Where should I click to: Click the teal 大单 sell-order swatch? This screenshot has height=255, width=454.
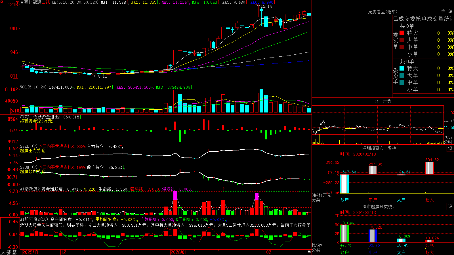click(402, 75)
